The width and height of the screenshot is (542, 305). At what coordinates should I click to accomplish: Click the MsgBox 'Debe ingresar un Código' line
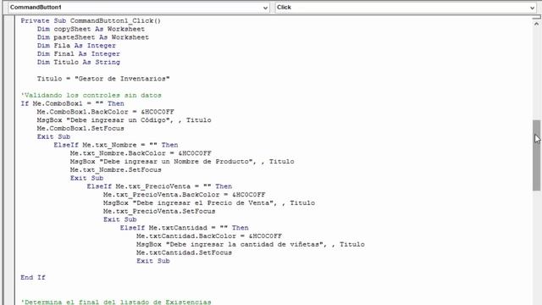pos(124,120)
